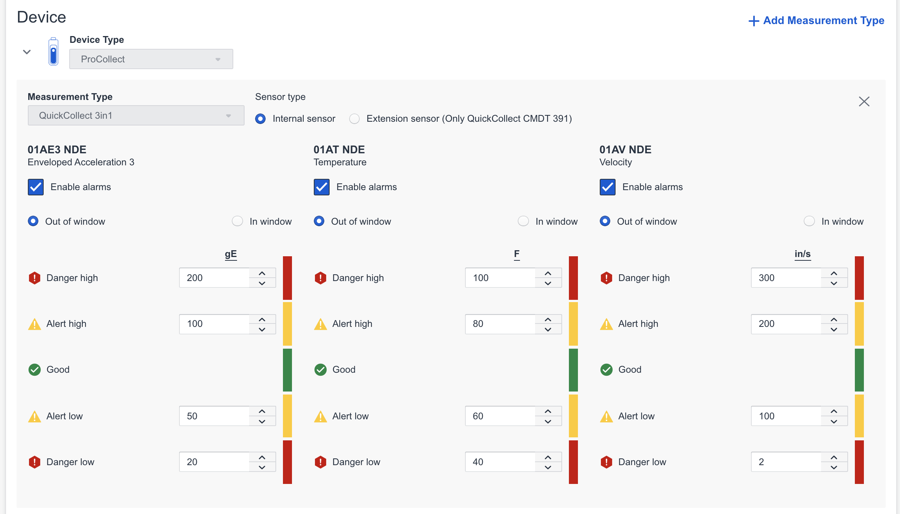The width and height of the screenshot is (900, 514).
Task: Select In window mode for Velocity
Action: point(809,221)
